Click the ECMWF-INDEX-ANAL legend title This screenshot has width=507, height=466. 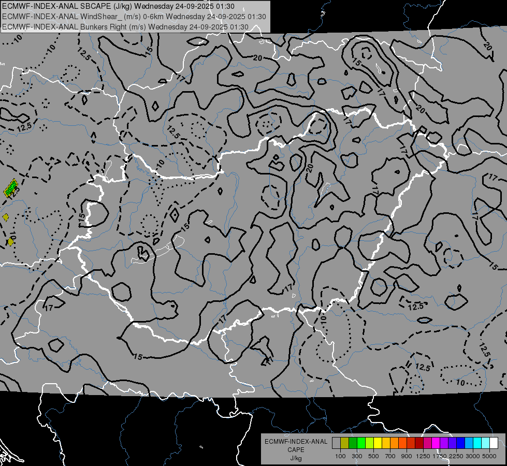click(296, 442)
